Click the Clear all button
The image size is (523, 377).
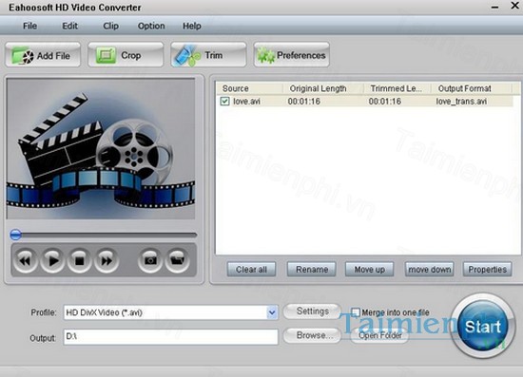point(251,270)
